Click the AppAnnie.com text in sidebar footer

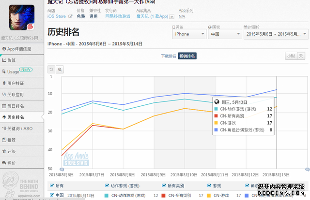(29, 196)
